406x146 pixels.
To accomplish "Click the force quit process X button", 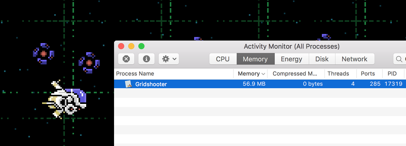I will pos(126,59).
